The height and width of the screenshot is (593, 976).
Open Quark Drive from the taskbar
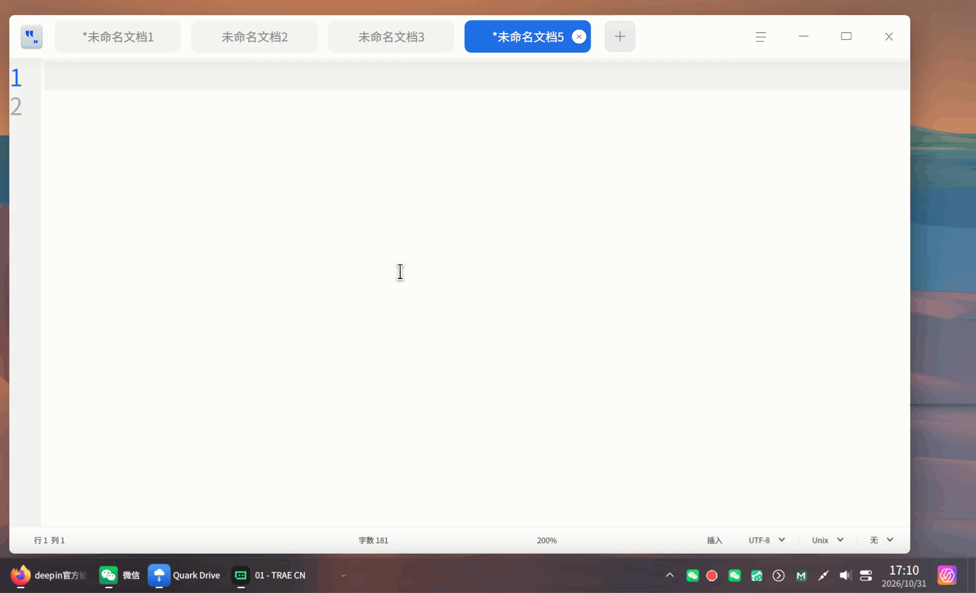coord(184,575)
